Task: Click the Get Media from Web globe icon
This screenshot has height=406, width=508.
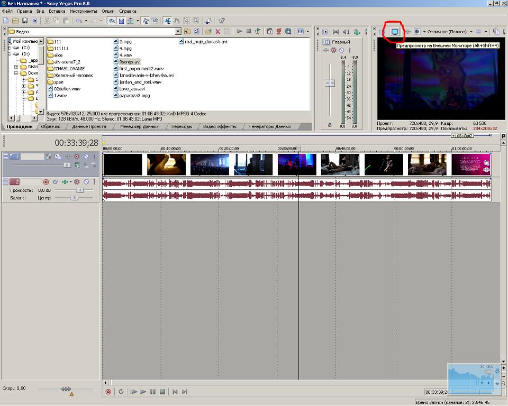Action: point(288,31)
